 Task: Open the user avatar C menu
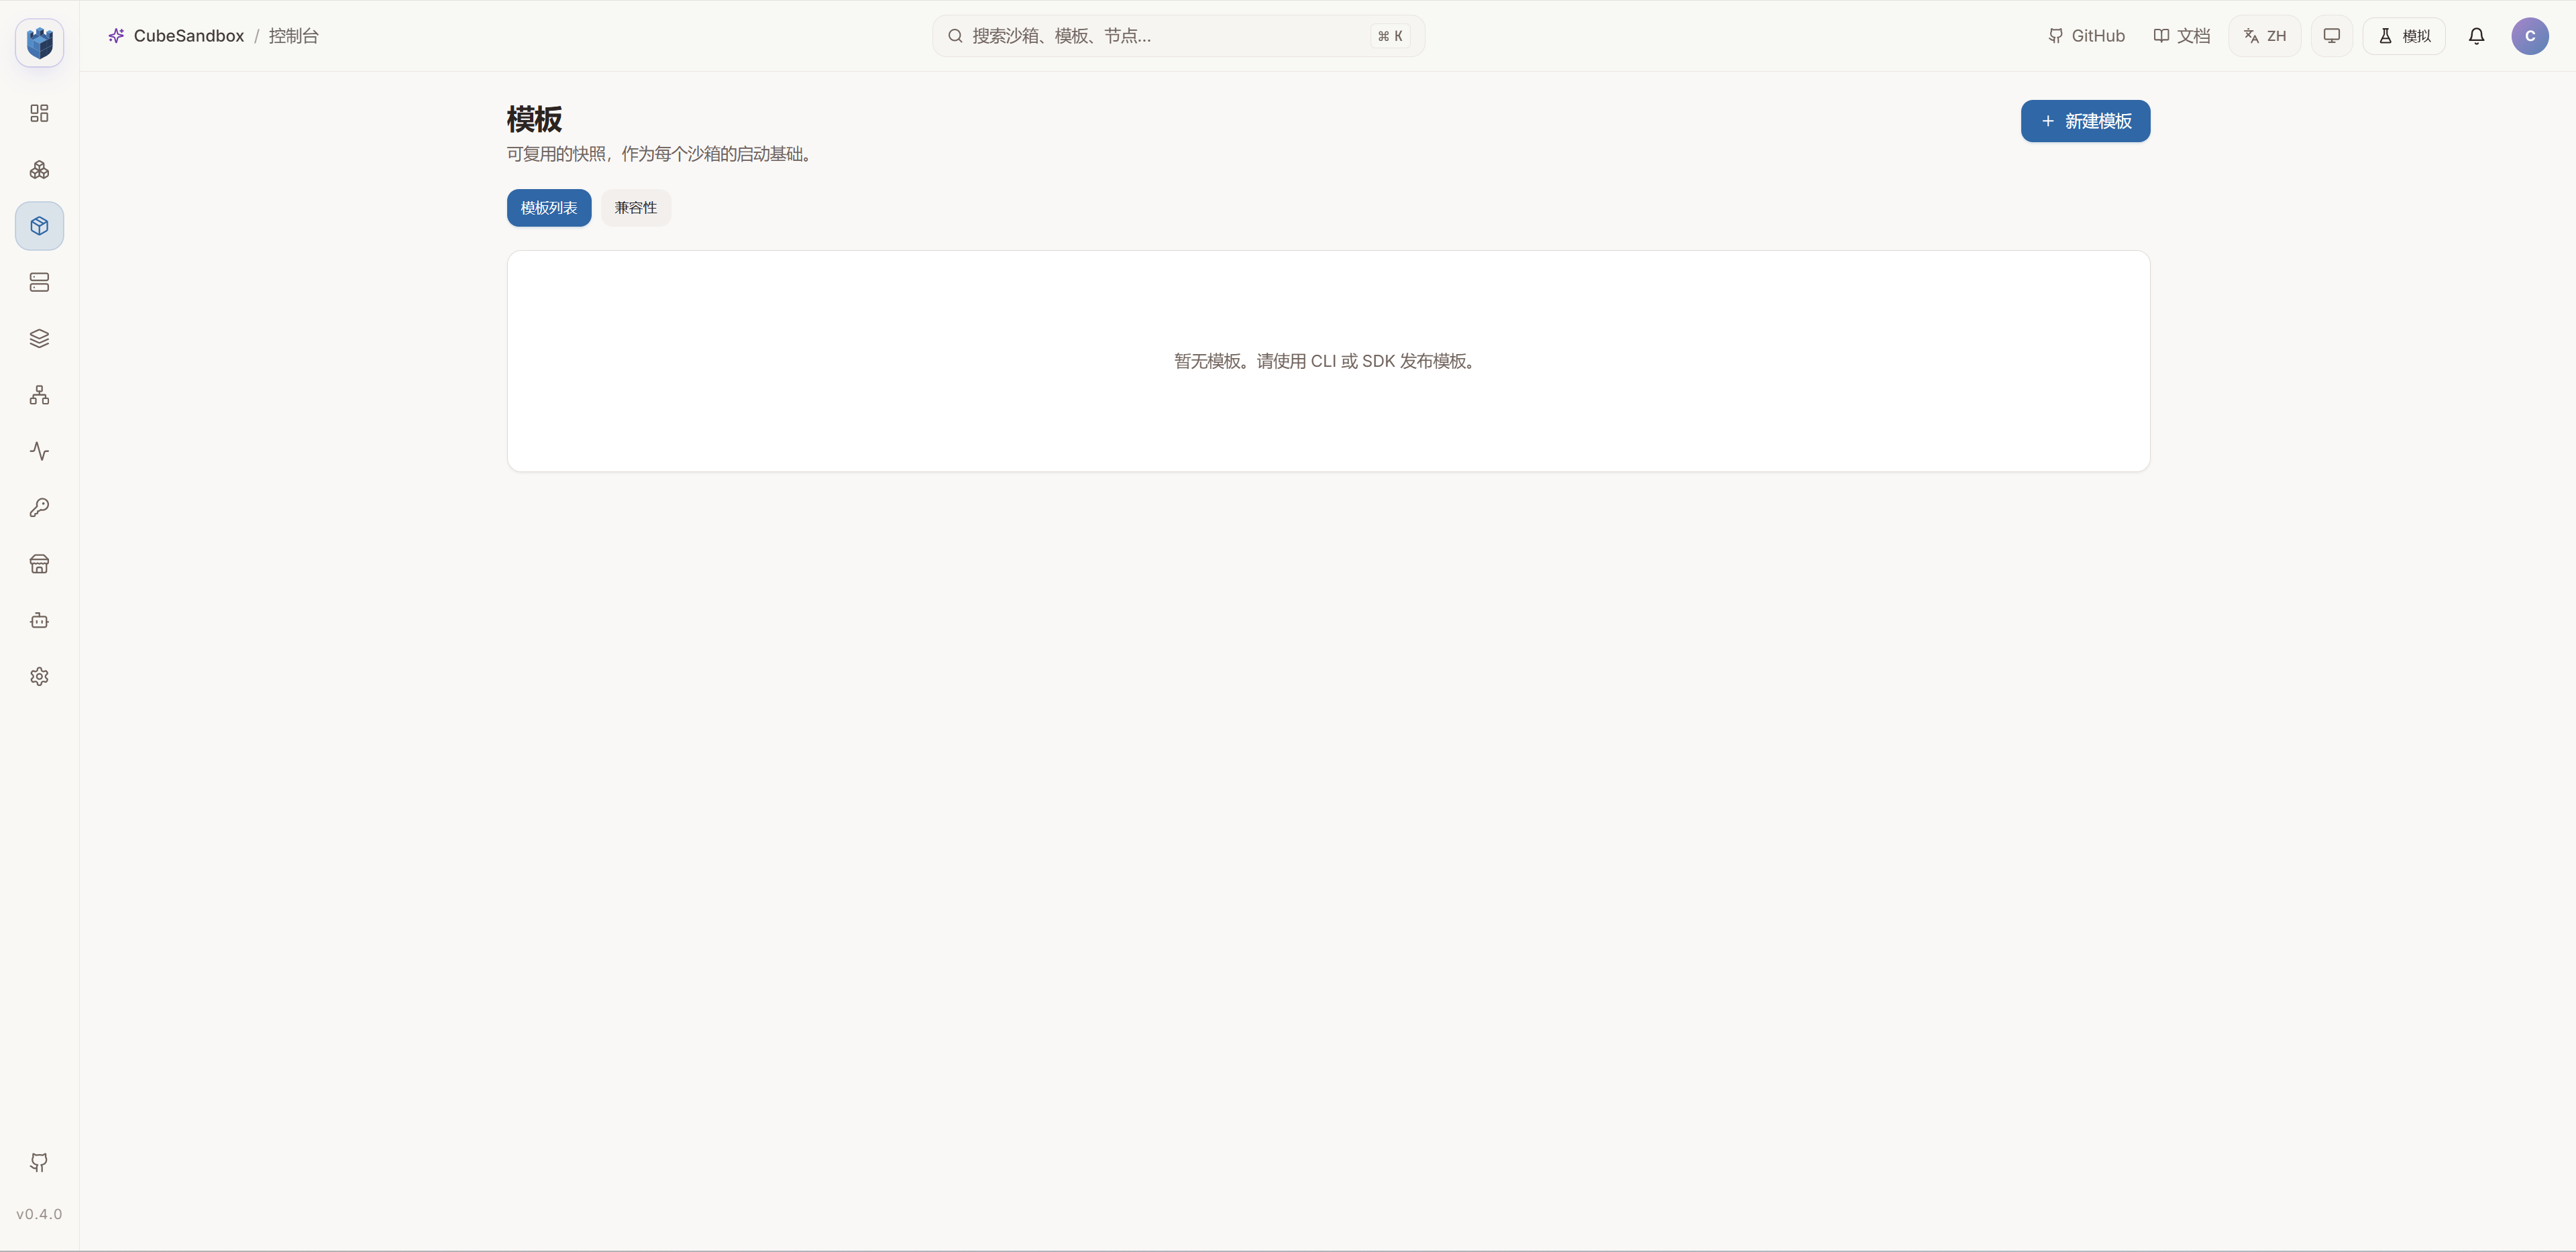[2529, 36]
